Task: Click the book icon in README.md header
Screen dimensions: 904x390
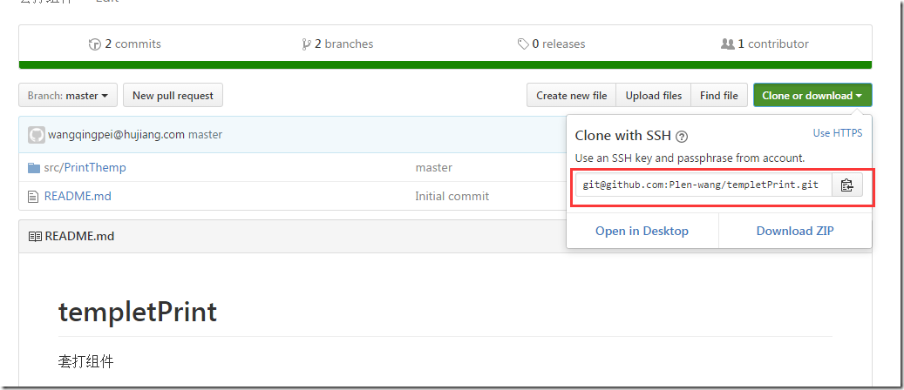Action: tap(35, 236)
